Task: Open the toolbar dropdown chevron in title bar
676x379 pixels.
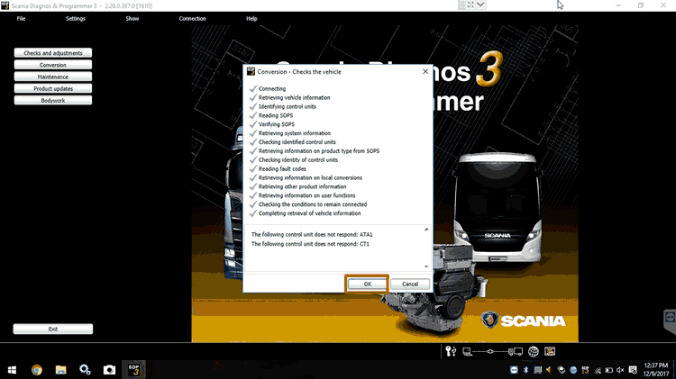Action: click(480, 5)
